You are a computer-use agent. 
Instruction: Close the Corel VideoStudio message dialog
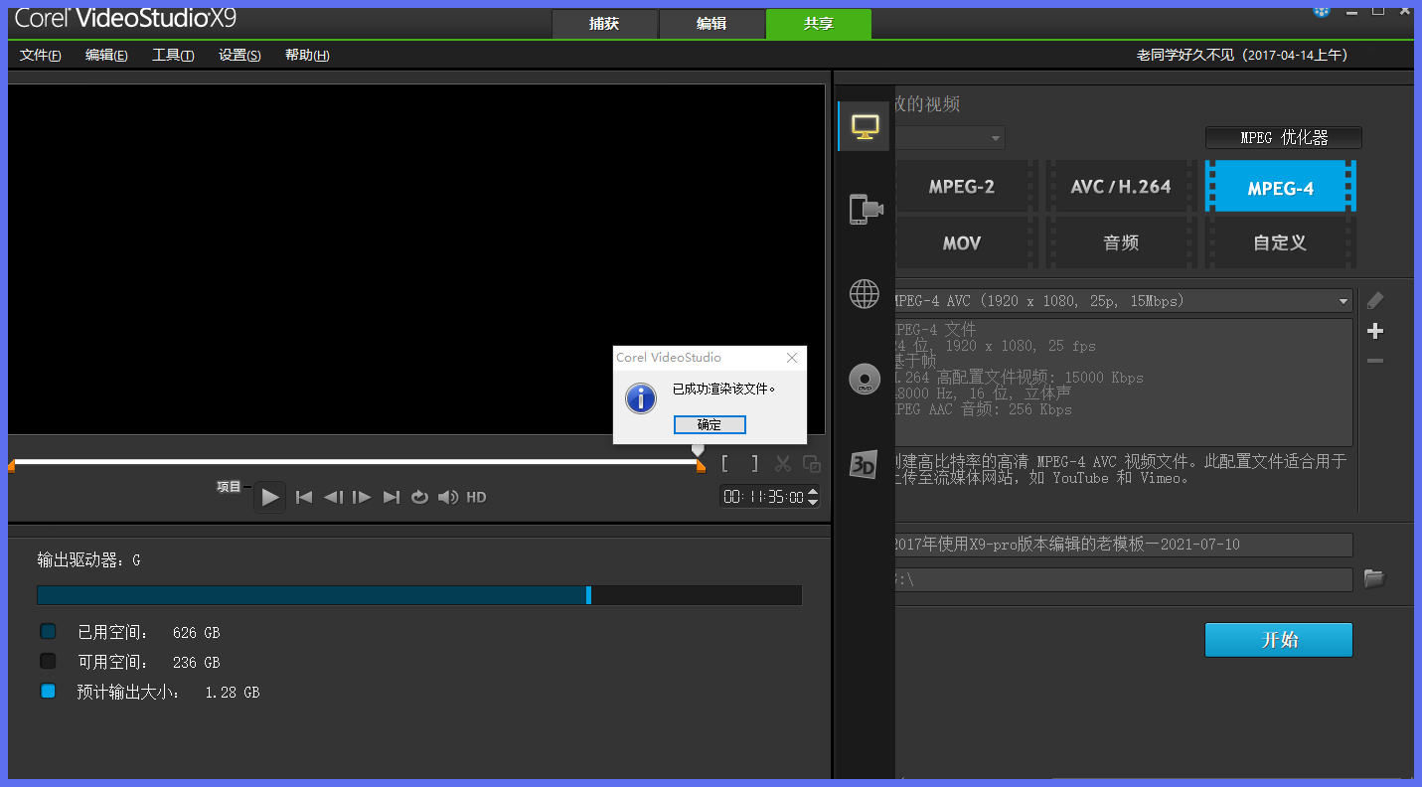[x=792, y=358]
